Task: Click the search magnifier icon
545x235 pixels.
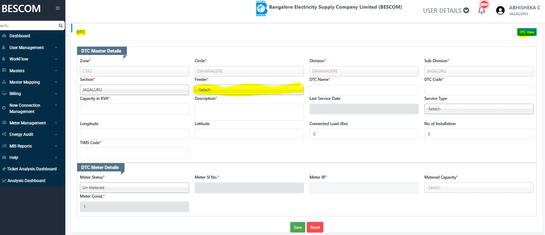Action: tap(61, 26)
